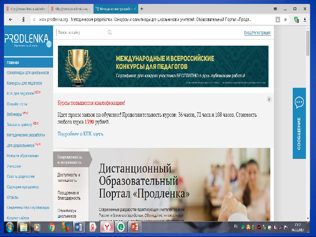Screen dimensions: 316x237
Task: Open Отзывы sidebar item
Action: pos(12,197)
